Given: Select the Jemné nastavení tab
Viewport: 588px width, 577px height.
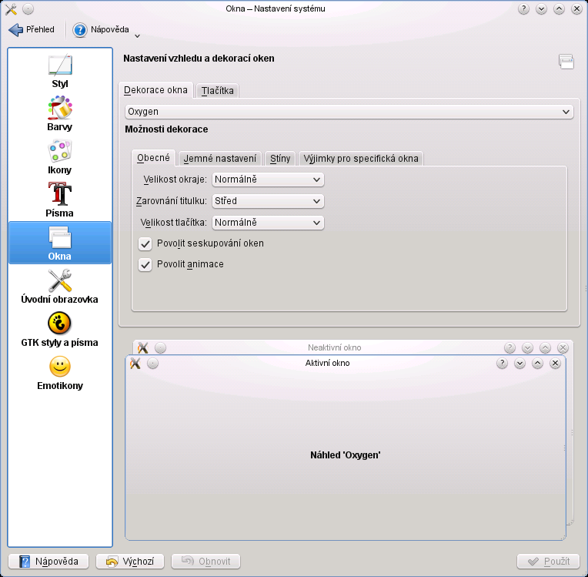Looking at the screenshot, I should click(x=220, y=159).
